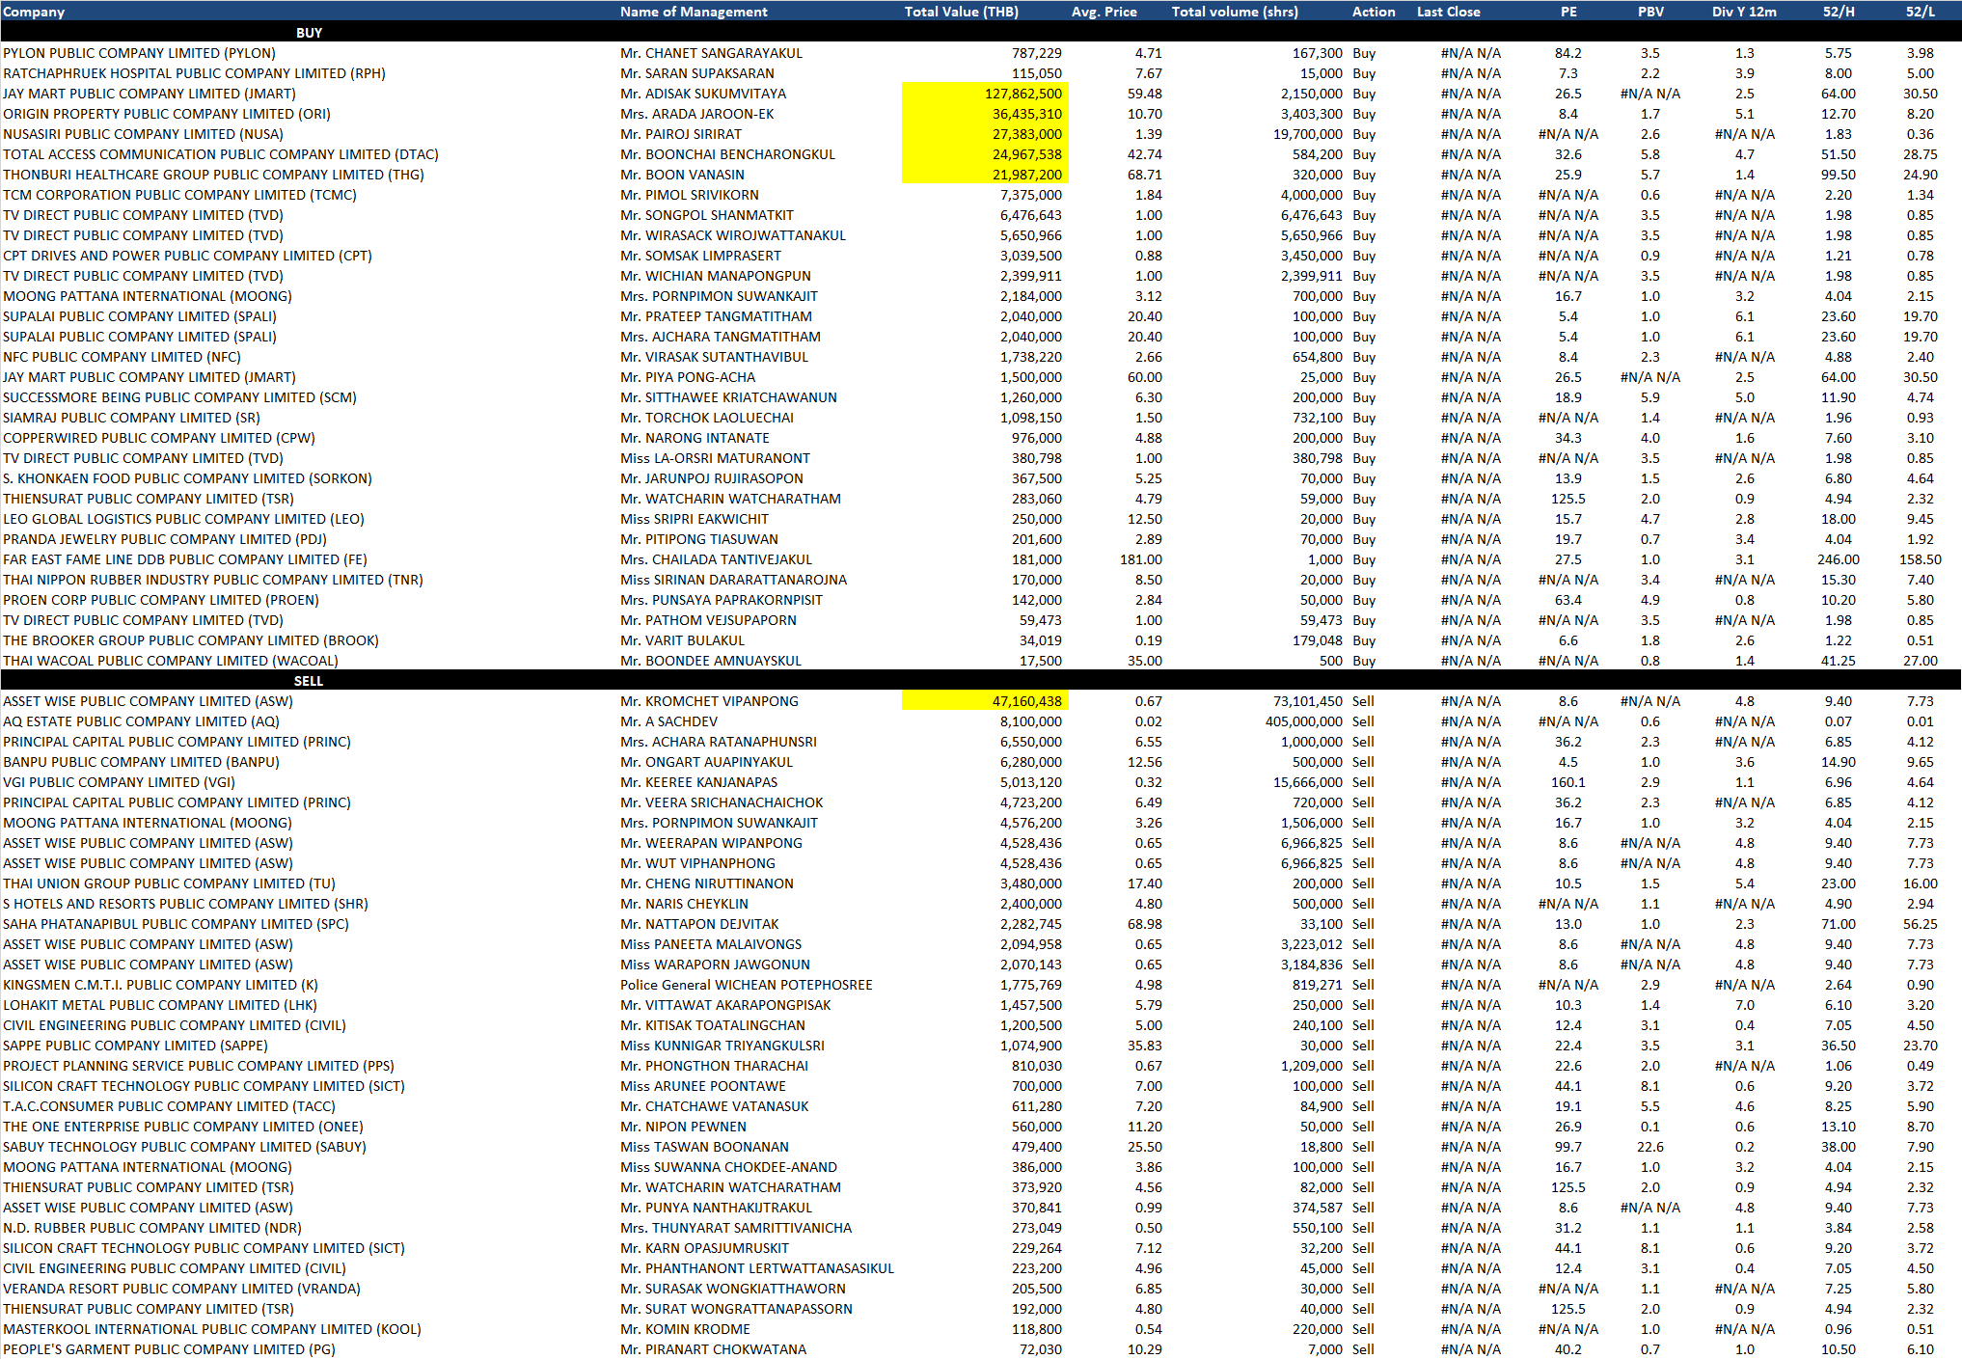Select PROJECT PLANNING SERVICE (PPS) cell

point(199,1066)
